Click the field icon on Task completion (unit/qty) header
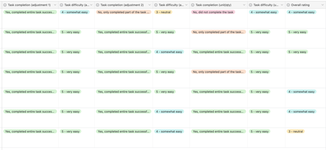Viewport: 326px width, 150px height. [192, 5]
